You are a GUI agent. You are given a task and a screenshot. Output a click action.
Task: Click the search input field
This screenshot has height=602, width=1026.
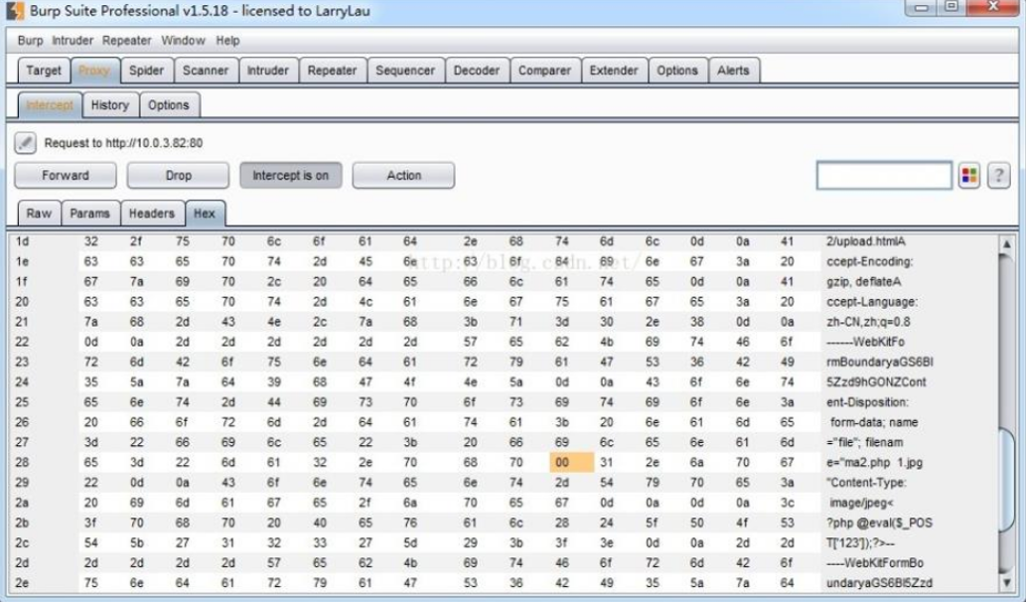coord(884,176)
